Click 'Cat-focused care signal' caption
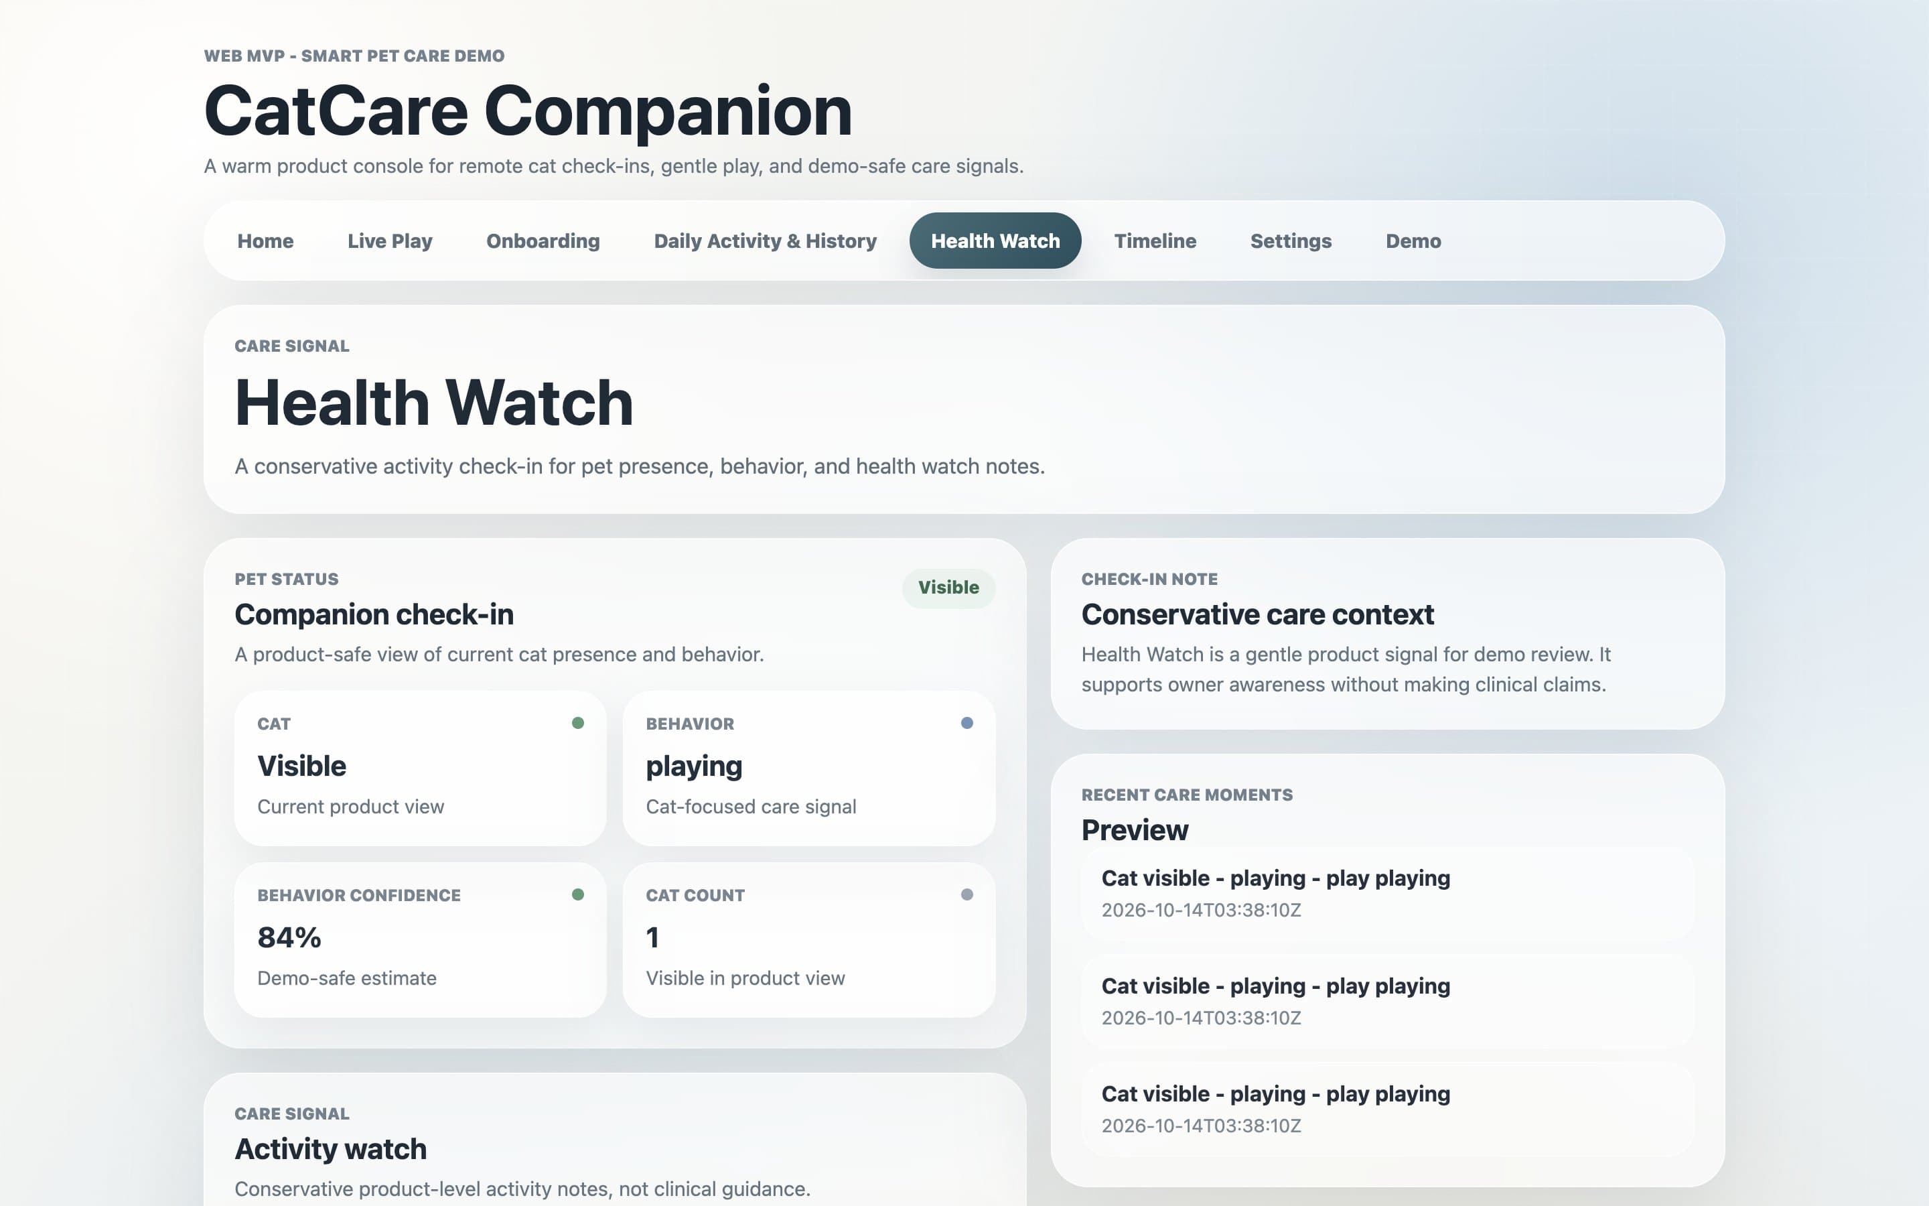 pos(751,807)
